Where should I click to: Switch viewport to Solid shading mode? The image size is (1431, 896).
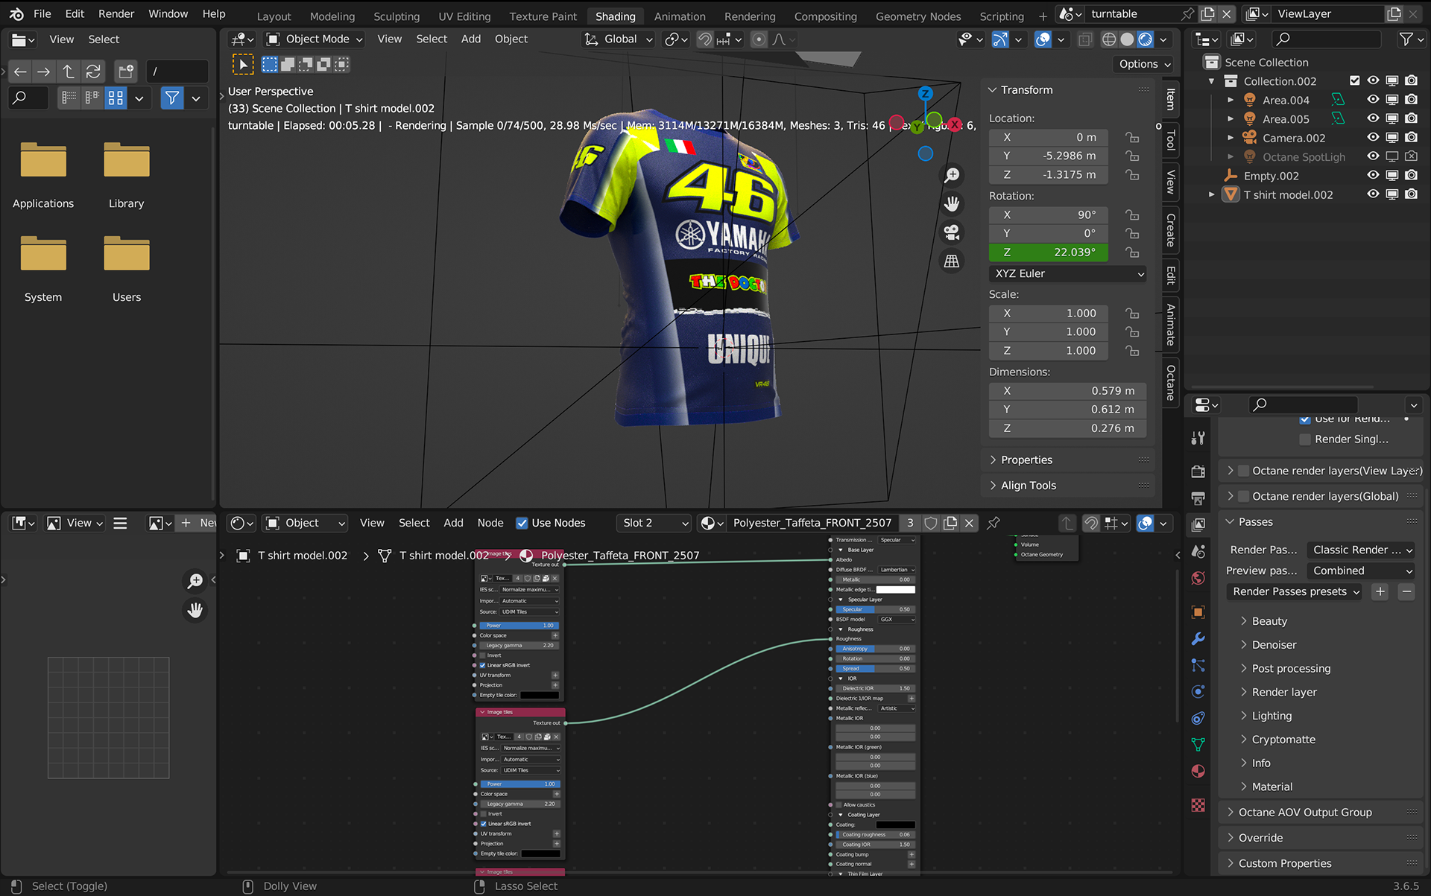[1127, 39]
